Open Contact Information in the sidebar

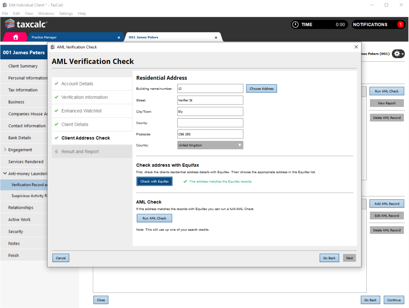(24, 125)
